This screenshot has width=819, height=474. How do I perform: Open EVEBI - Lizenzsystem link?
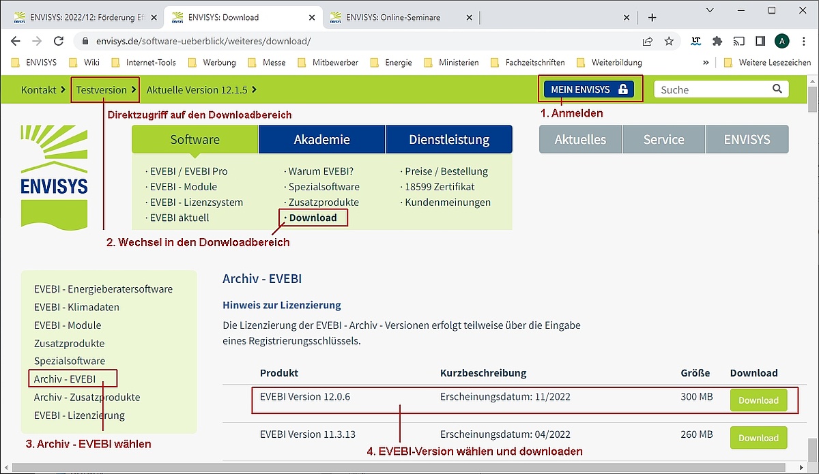[x=197, y=203]
